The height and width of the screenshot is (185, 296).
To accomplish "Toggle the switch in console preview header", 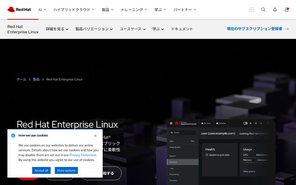I will click(x=246, y=123).
